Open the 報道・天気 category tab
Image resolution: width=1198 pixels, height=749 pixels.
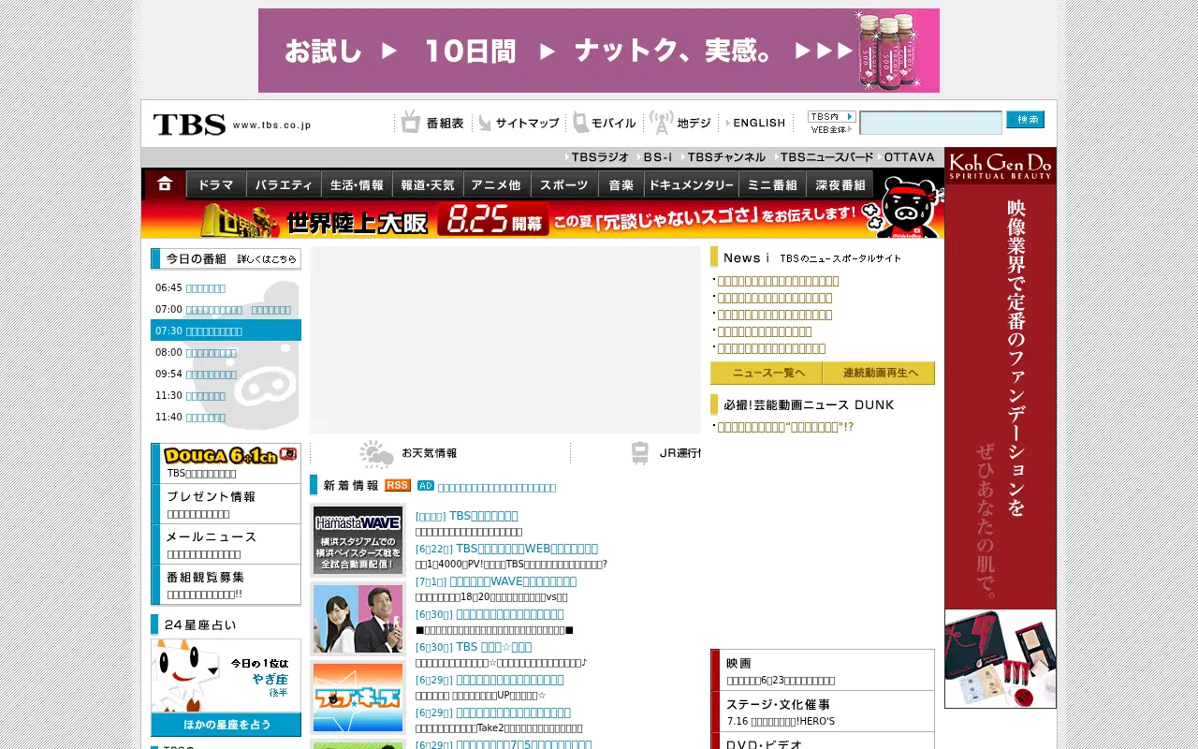(x=428, y=184)
